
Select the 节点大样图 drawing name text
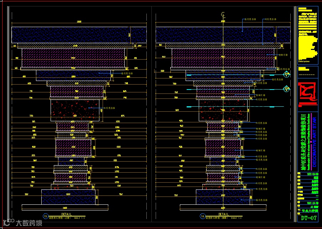tap(310, 211)
